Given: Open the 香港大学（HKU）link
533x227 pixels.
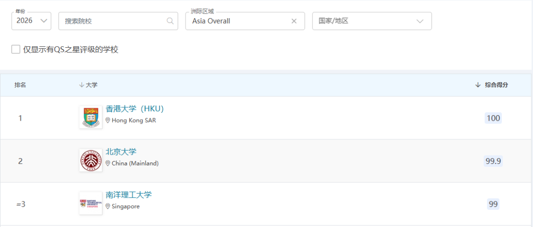Looking at the screenshot, I should pos(135,109).
